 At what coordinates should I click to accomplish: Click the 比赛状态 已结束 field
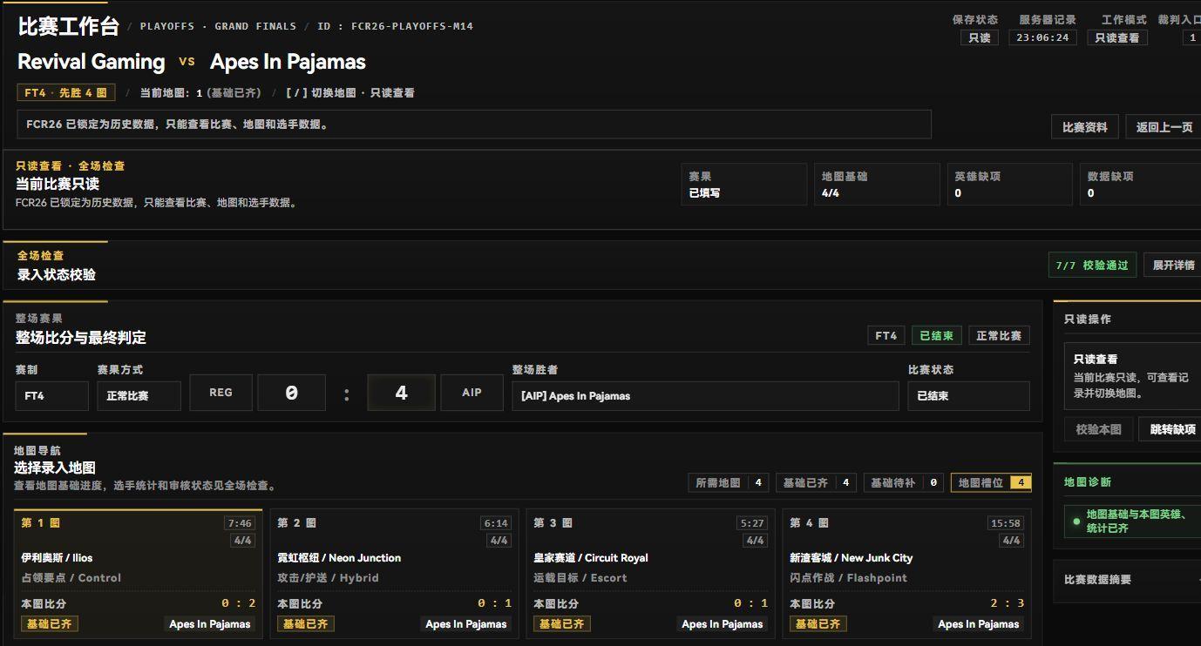968,395
